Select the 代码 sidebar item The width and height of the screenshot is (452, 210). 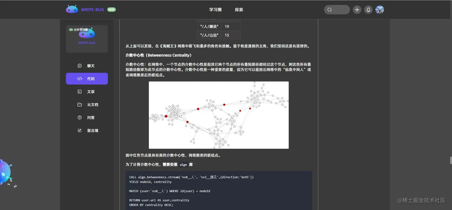87,79
